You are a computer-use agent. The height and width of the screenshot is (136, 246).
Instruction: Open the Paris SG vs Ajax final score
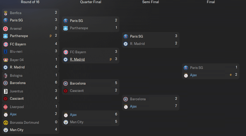pyautogui.click(x=236, y=71)
